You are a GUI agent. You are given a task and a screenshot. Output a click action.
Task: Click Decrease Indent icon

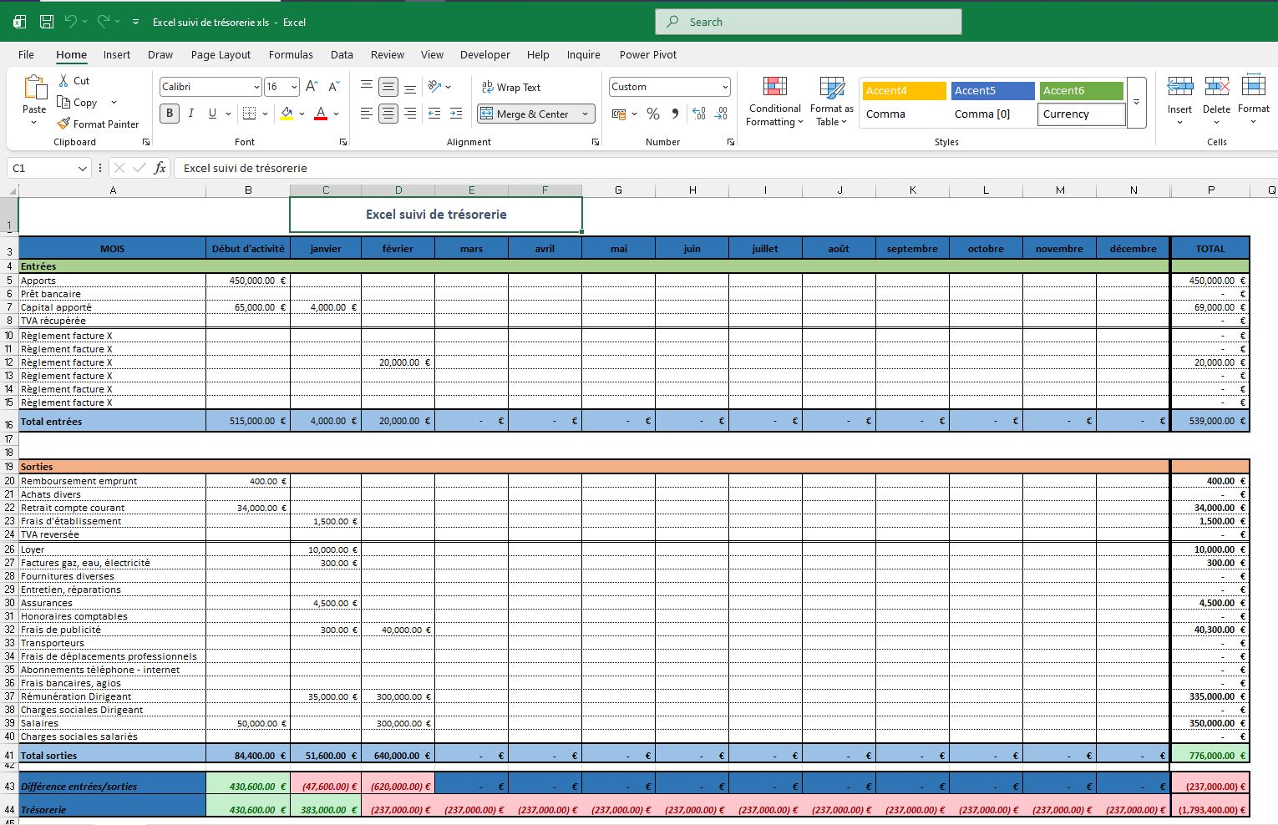click(x=434, y=114)
